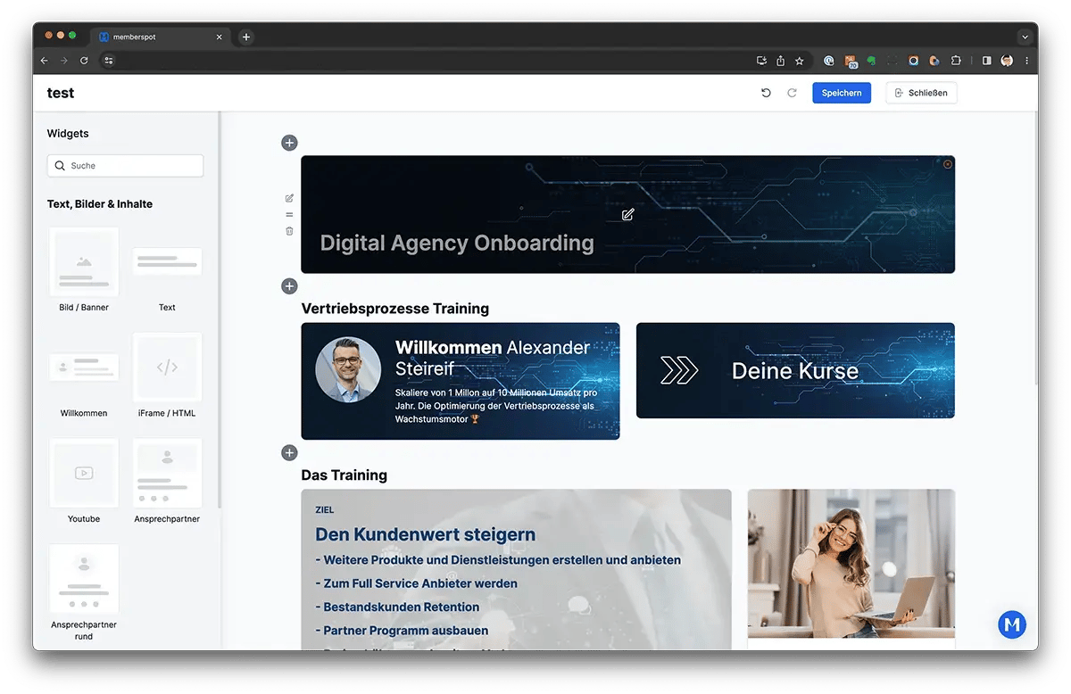The height and width of the screenshot is (694, 1071).
Task: Redo the last undone change
Action: 792,93
